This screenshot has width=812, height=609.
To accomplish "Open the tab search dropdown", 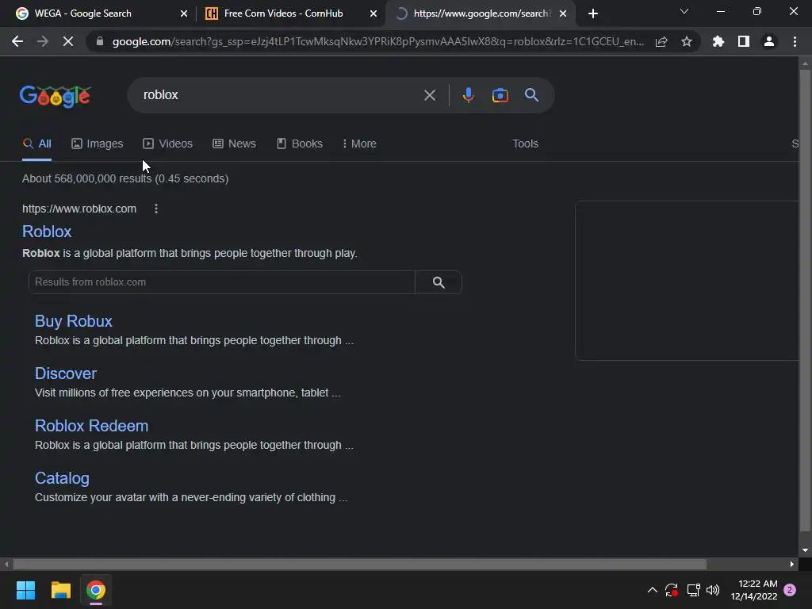I will [684, 11].
